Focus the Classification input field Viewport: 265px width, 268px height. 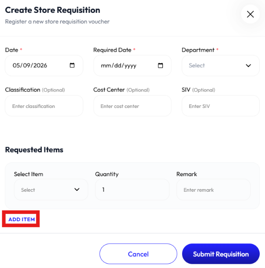44,106
